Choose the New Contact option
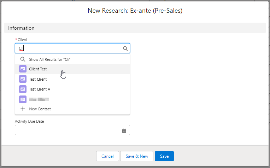 pyautogui.click(x=40, y=109)
